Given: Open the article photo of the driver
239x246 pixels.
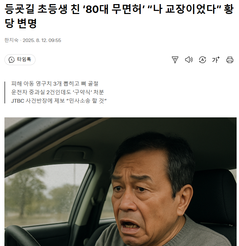Looking at the screenshot, I should click(x=121, y=182).
